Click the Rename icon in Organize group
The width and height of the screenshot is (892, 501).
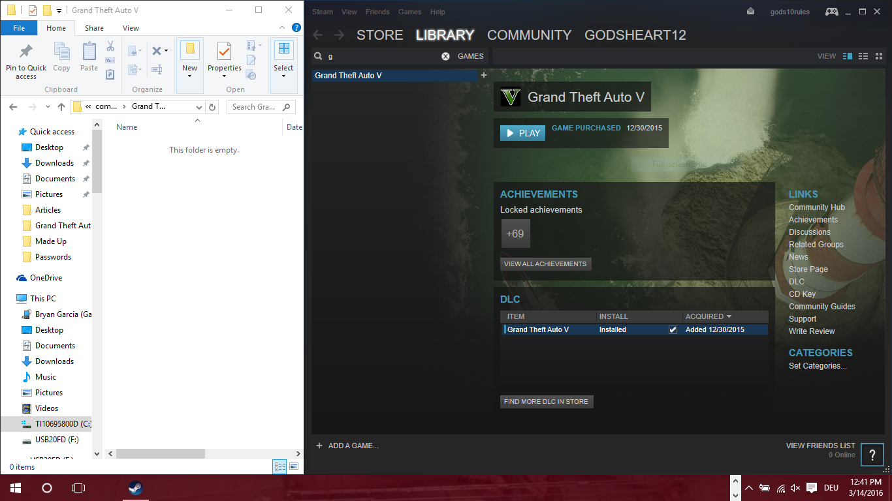pos(157,69)
